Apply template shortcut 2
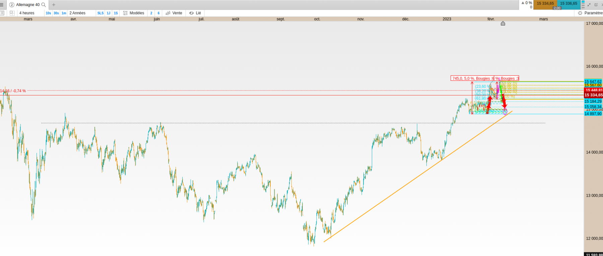Screen dimensions: 603x256 [x=151, y=13]
